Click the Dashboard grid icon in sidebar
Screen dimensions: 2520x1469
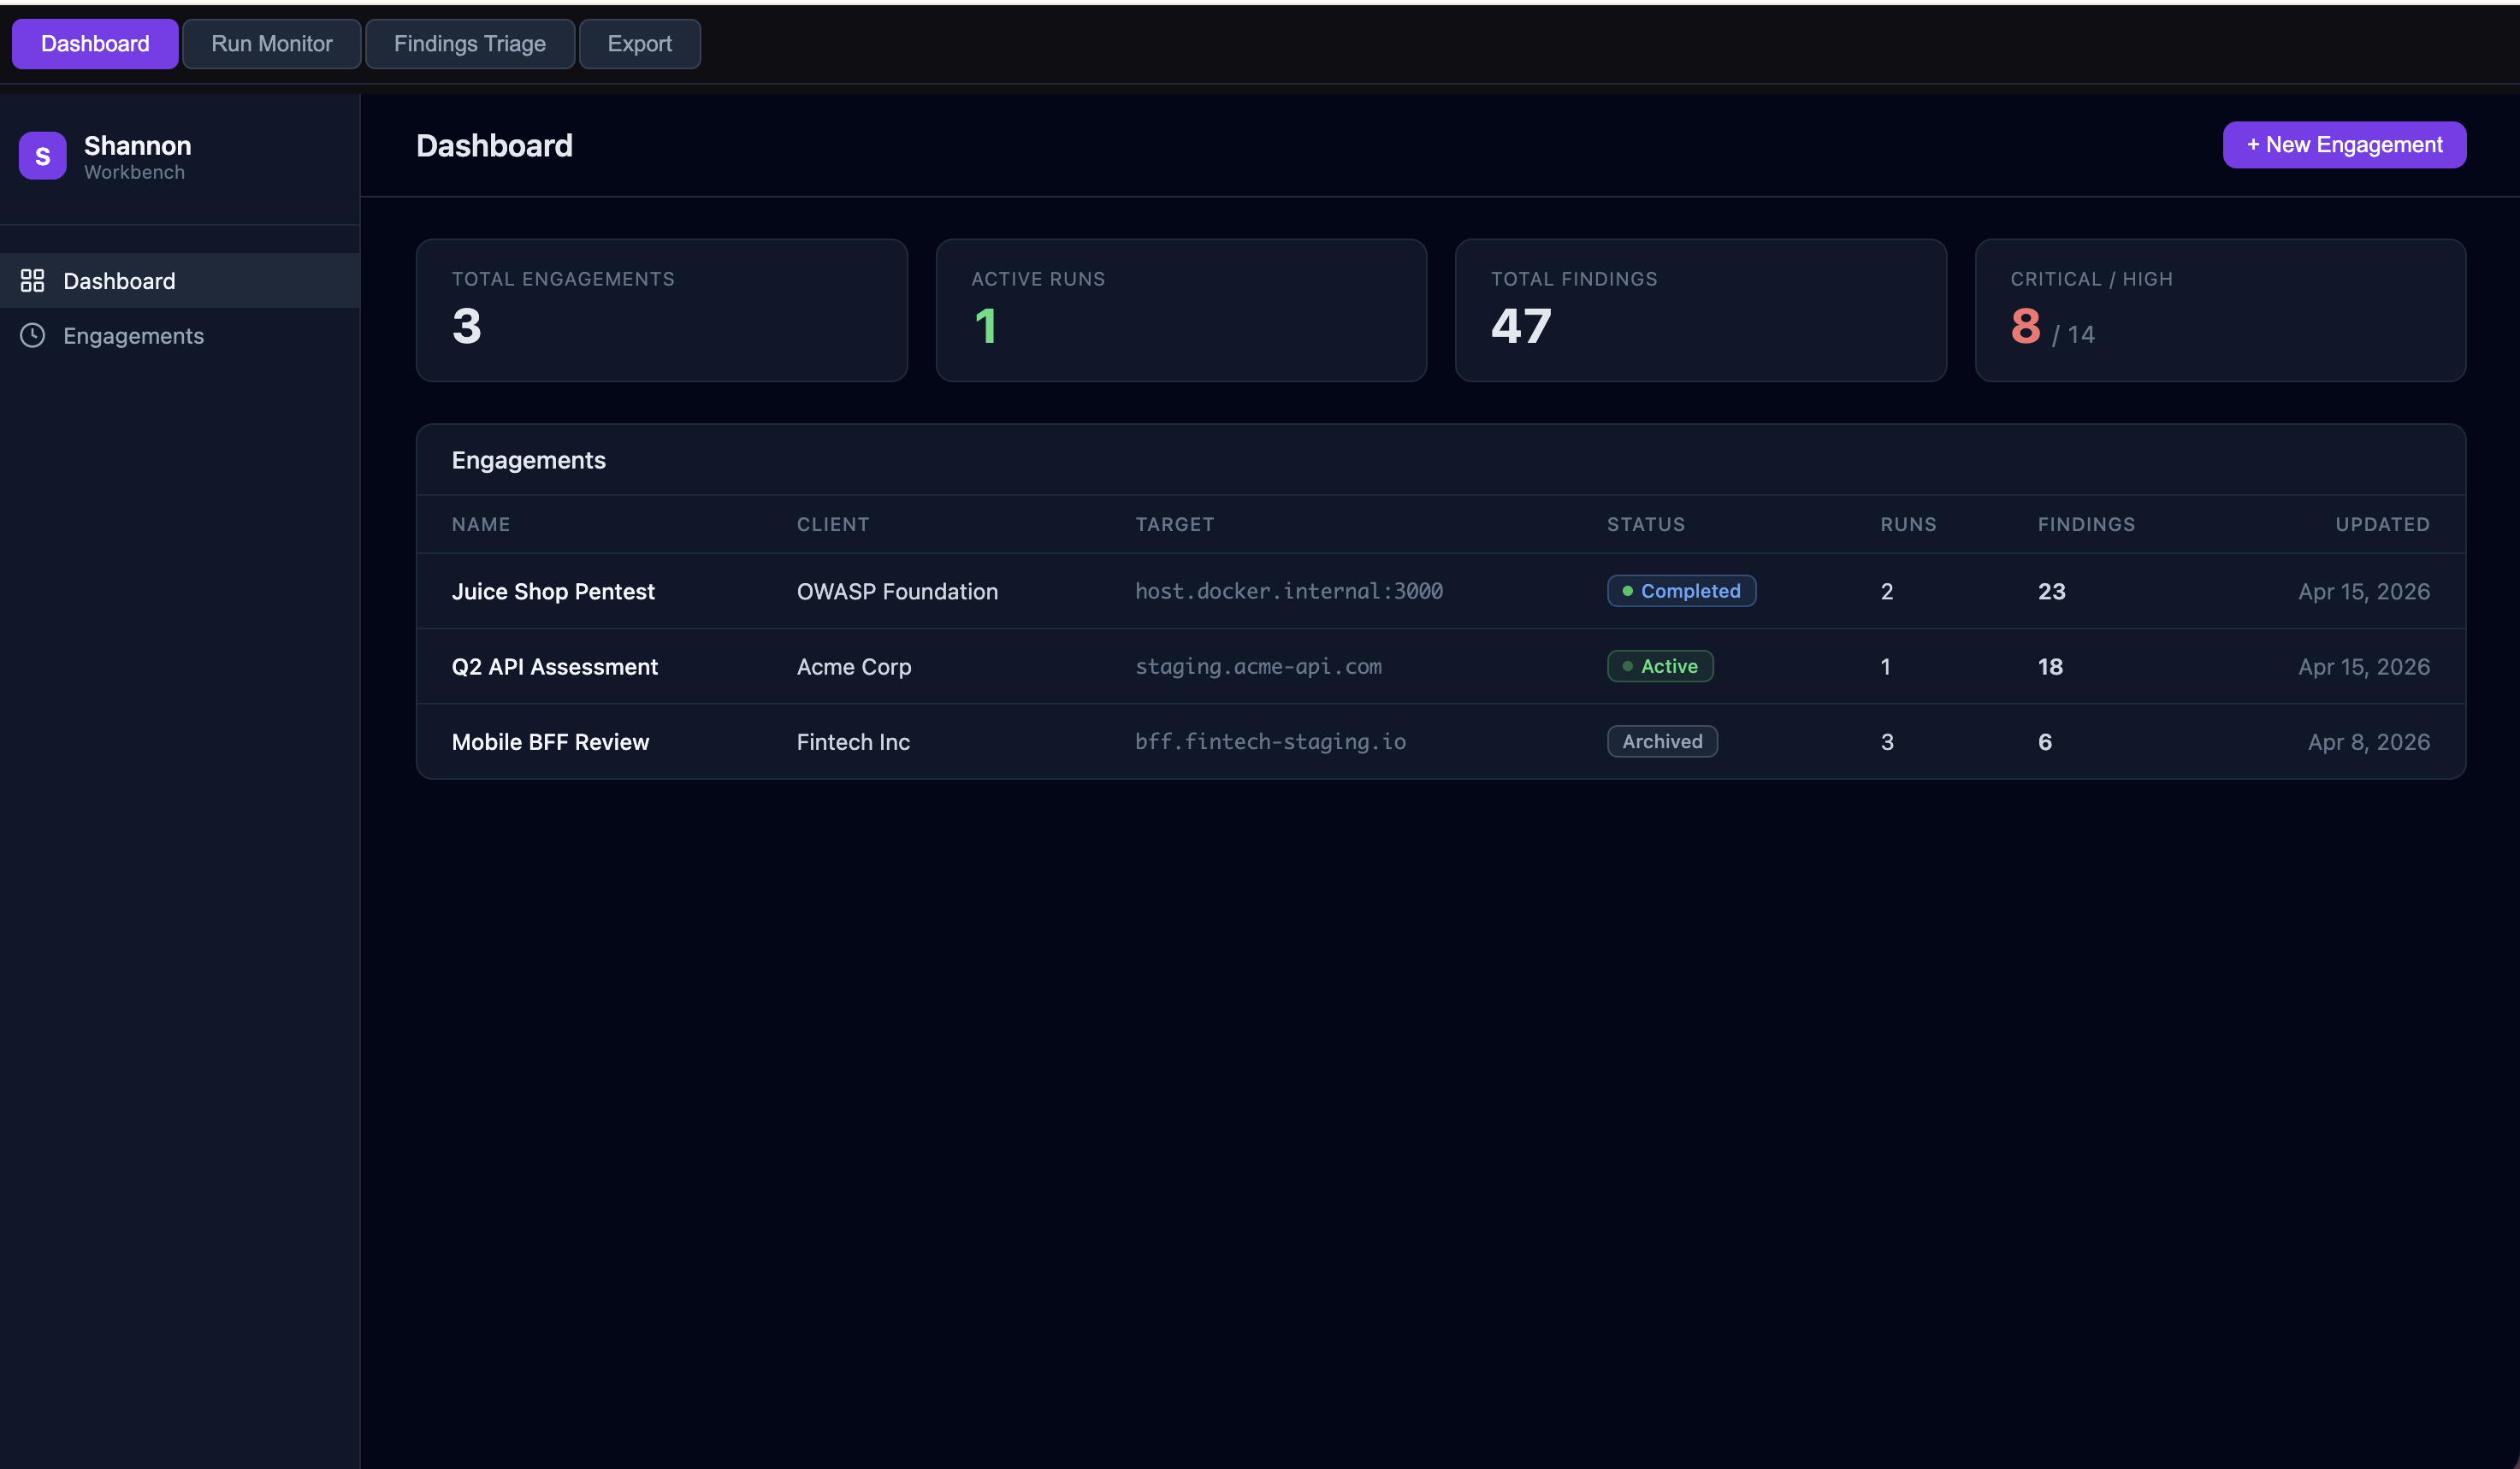click(32, 280)
